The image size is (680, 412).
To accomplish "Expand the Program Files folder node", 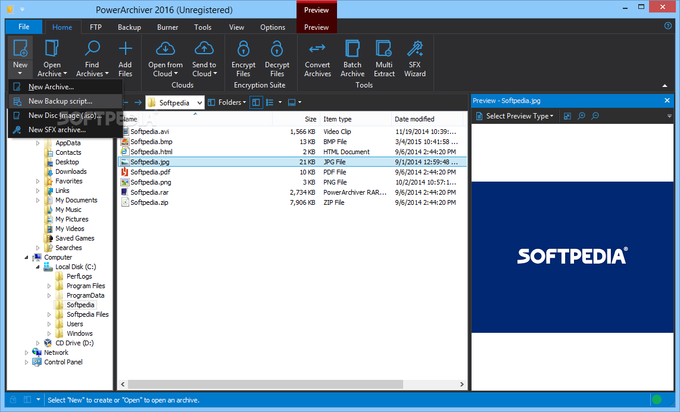I will 49,286.
